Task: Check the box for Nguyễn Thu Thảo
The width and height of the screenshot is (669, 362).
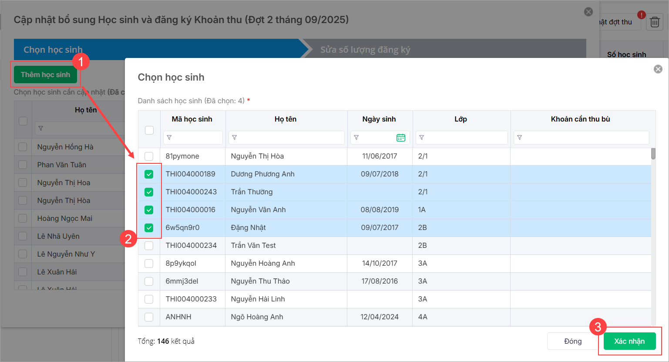Action: (149, 281)
